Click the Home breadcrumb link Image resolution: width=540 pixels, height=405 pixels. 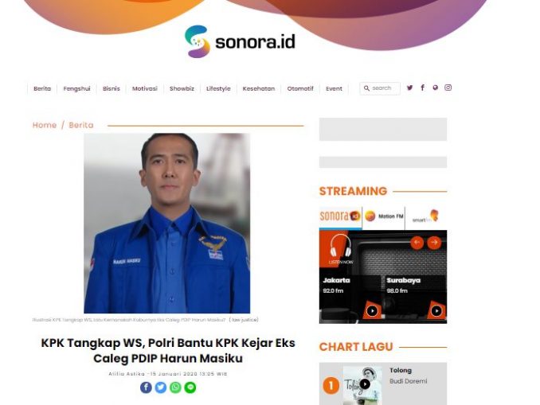[x=45, y=125]
